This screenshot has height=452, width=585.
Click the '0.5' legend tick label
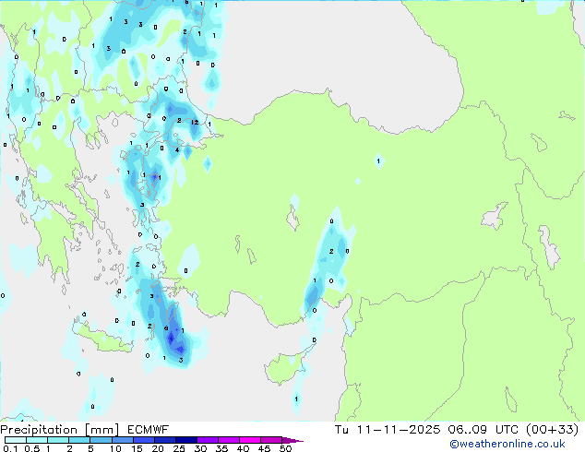pyautogui.click(x=32, y=448)
